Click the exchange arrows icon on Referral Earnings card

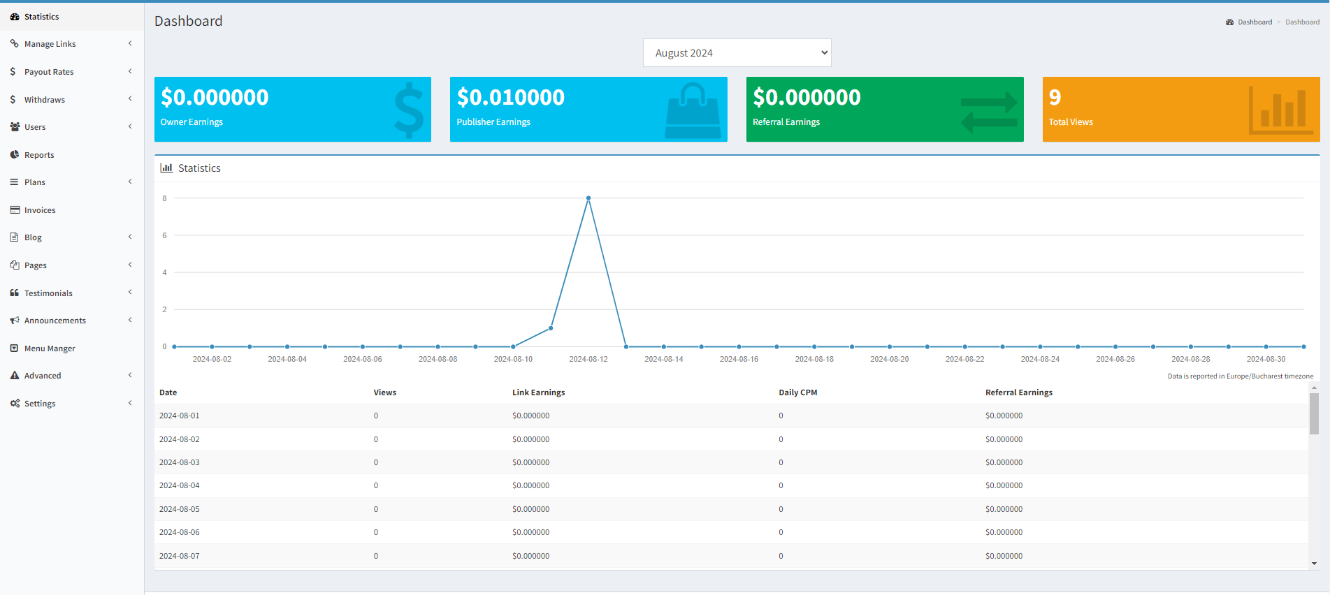pos(989,112)
